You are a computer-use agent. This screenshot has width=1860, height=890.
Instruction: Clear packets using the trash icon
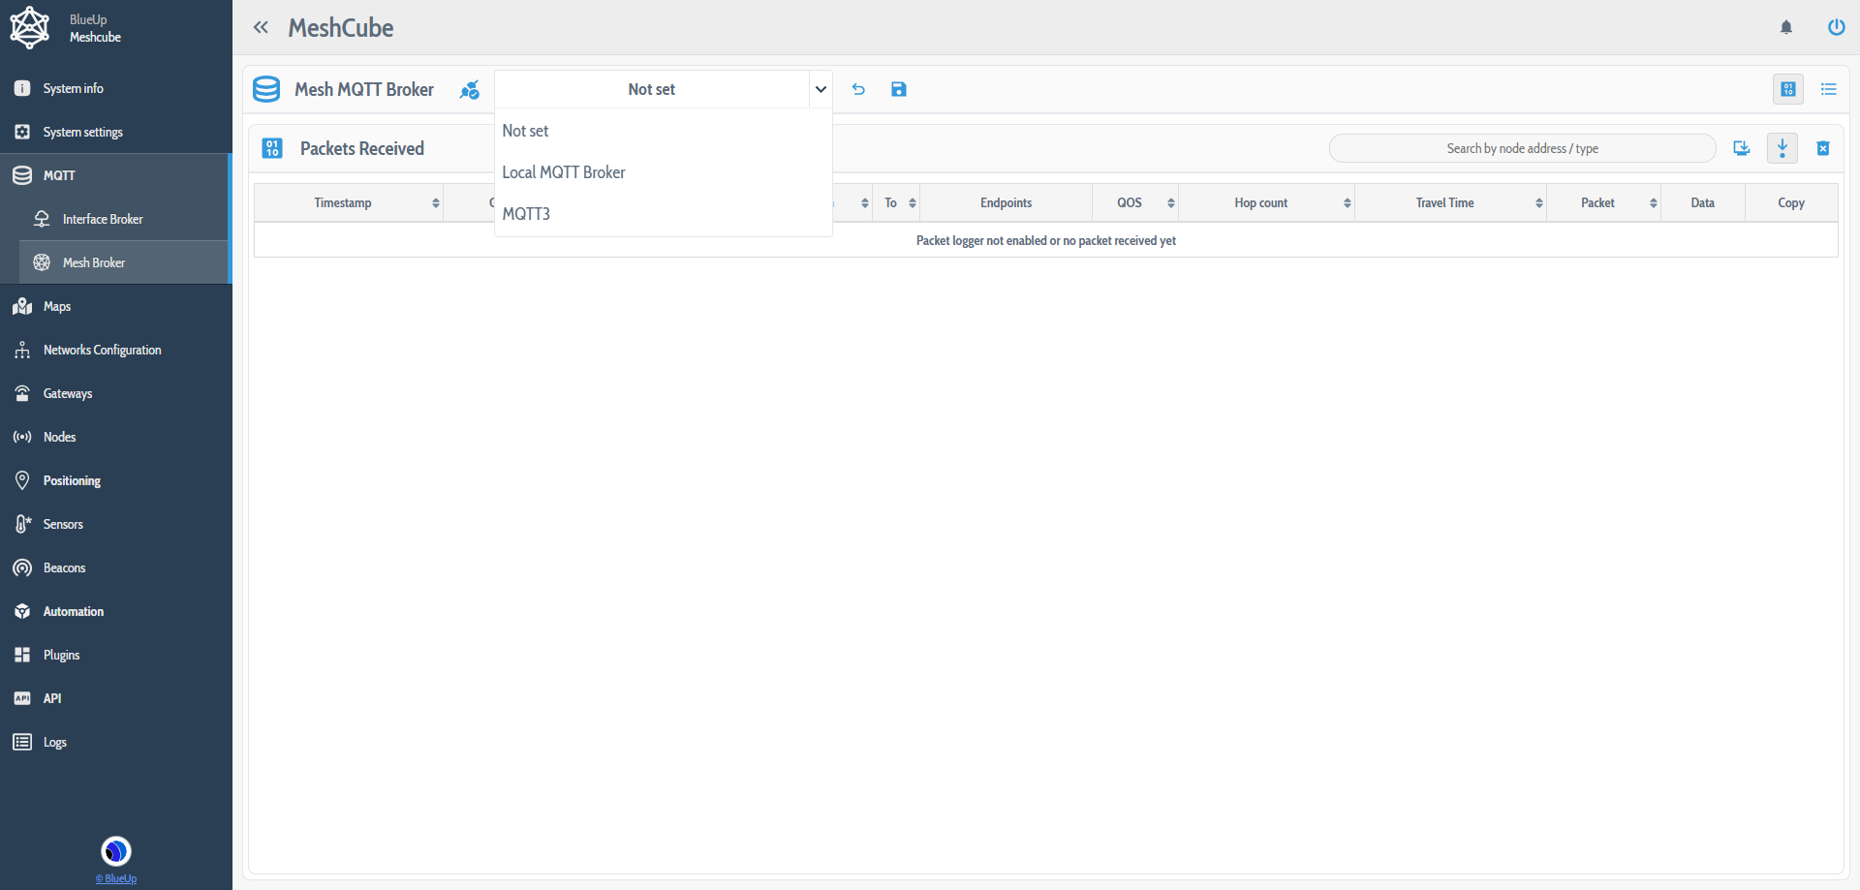tap(1823, 148)
